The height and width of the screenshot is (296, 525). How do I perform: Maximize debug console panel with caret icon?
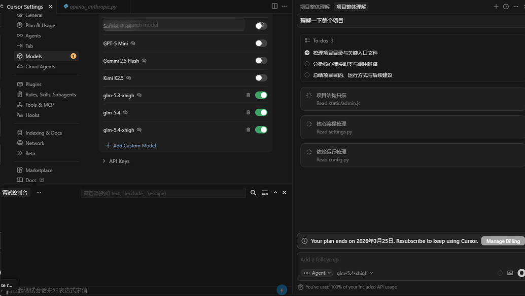point(275,193)
